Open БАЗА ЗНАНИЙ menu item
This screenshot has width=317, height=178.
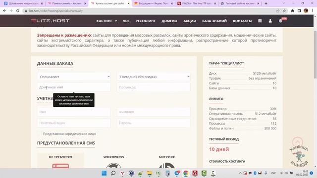coord(214,21)
